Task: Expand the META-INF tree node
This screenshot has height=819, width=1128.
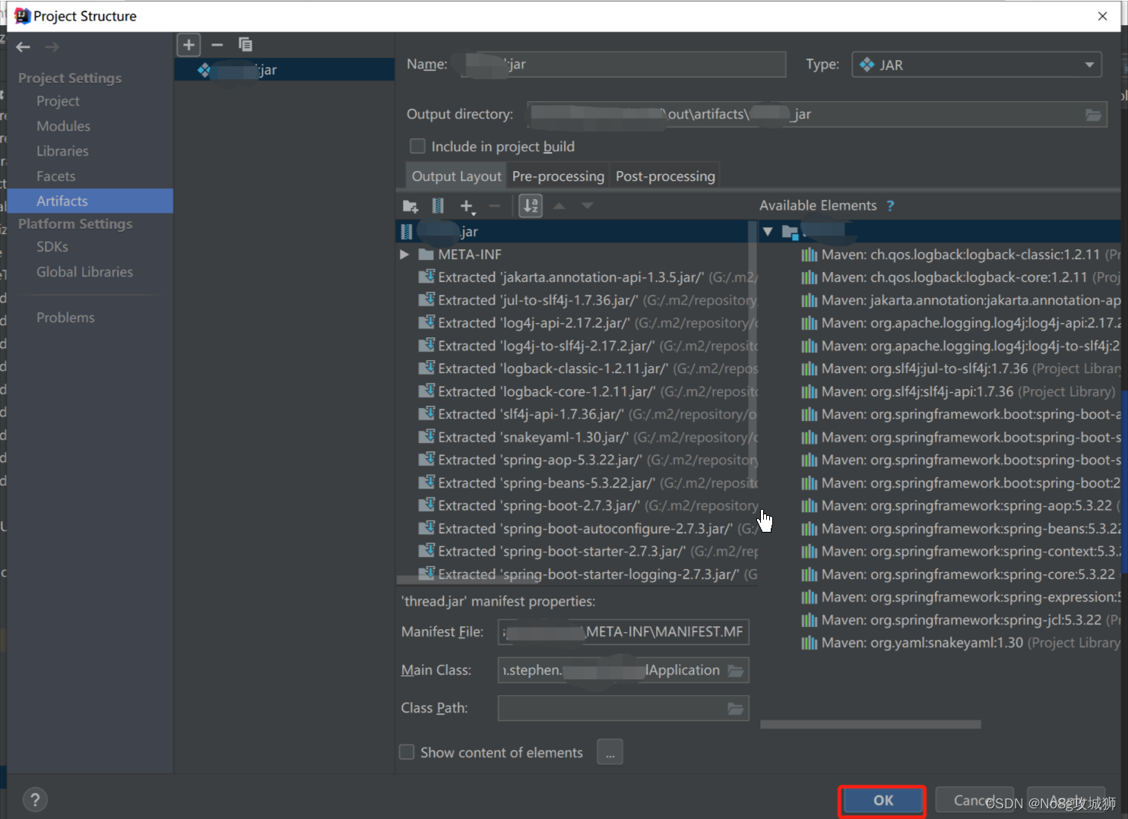Action: click(x=404, y=255)
